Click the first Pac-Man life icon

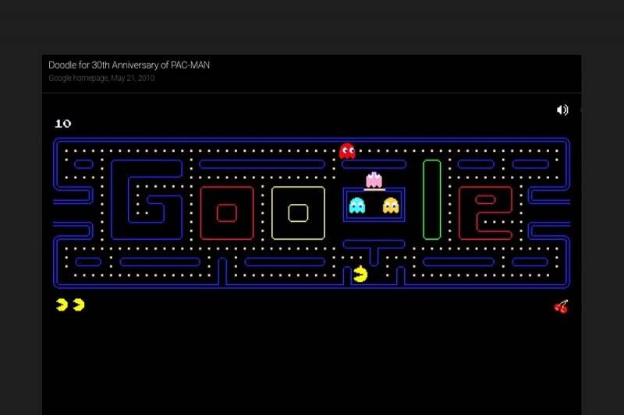tap(62, 304)
